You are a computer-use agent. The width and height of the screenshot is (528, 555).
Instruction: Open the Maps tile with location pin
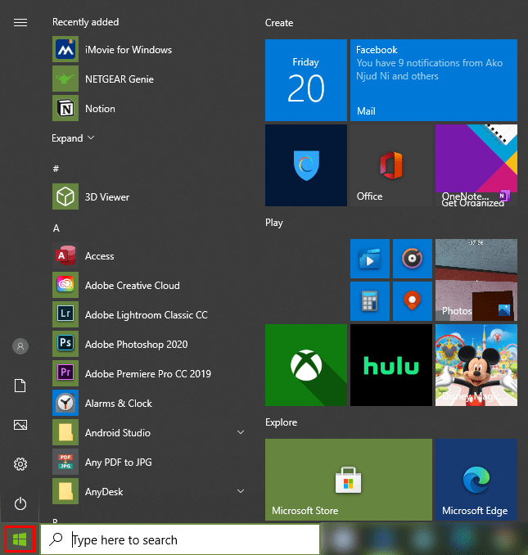click(x=412, y=301)
